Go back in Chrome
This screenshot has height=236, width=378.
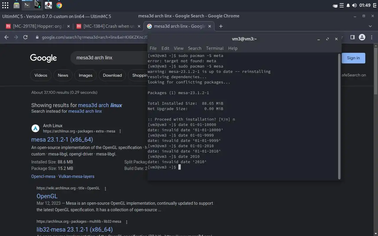(x=6, y=37)
